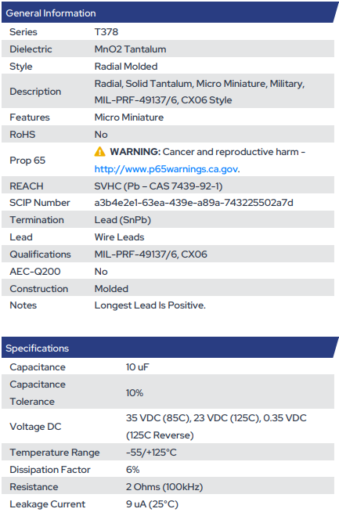Open the p65warnings.ca.gov link

(x=167, y=169)
